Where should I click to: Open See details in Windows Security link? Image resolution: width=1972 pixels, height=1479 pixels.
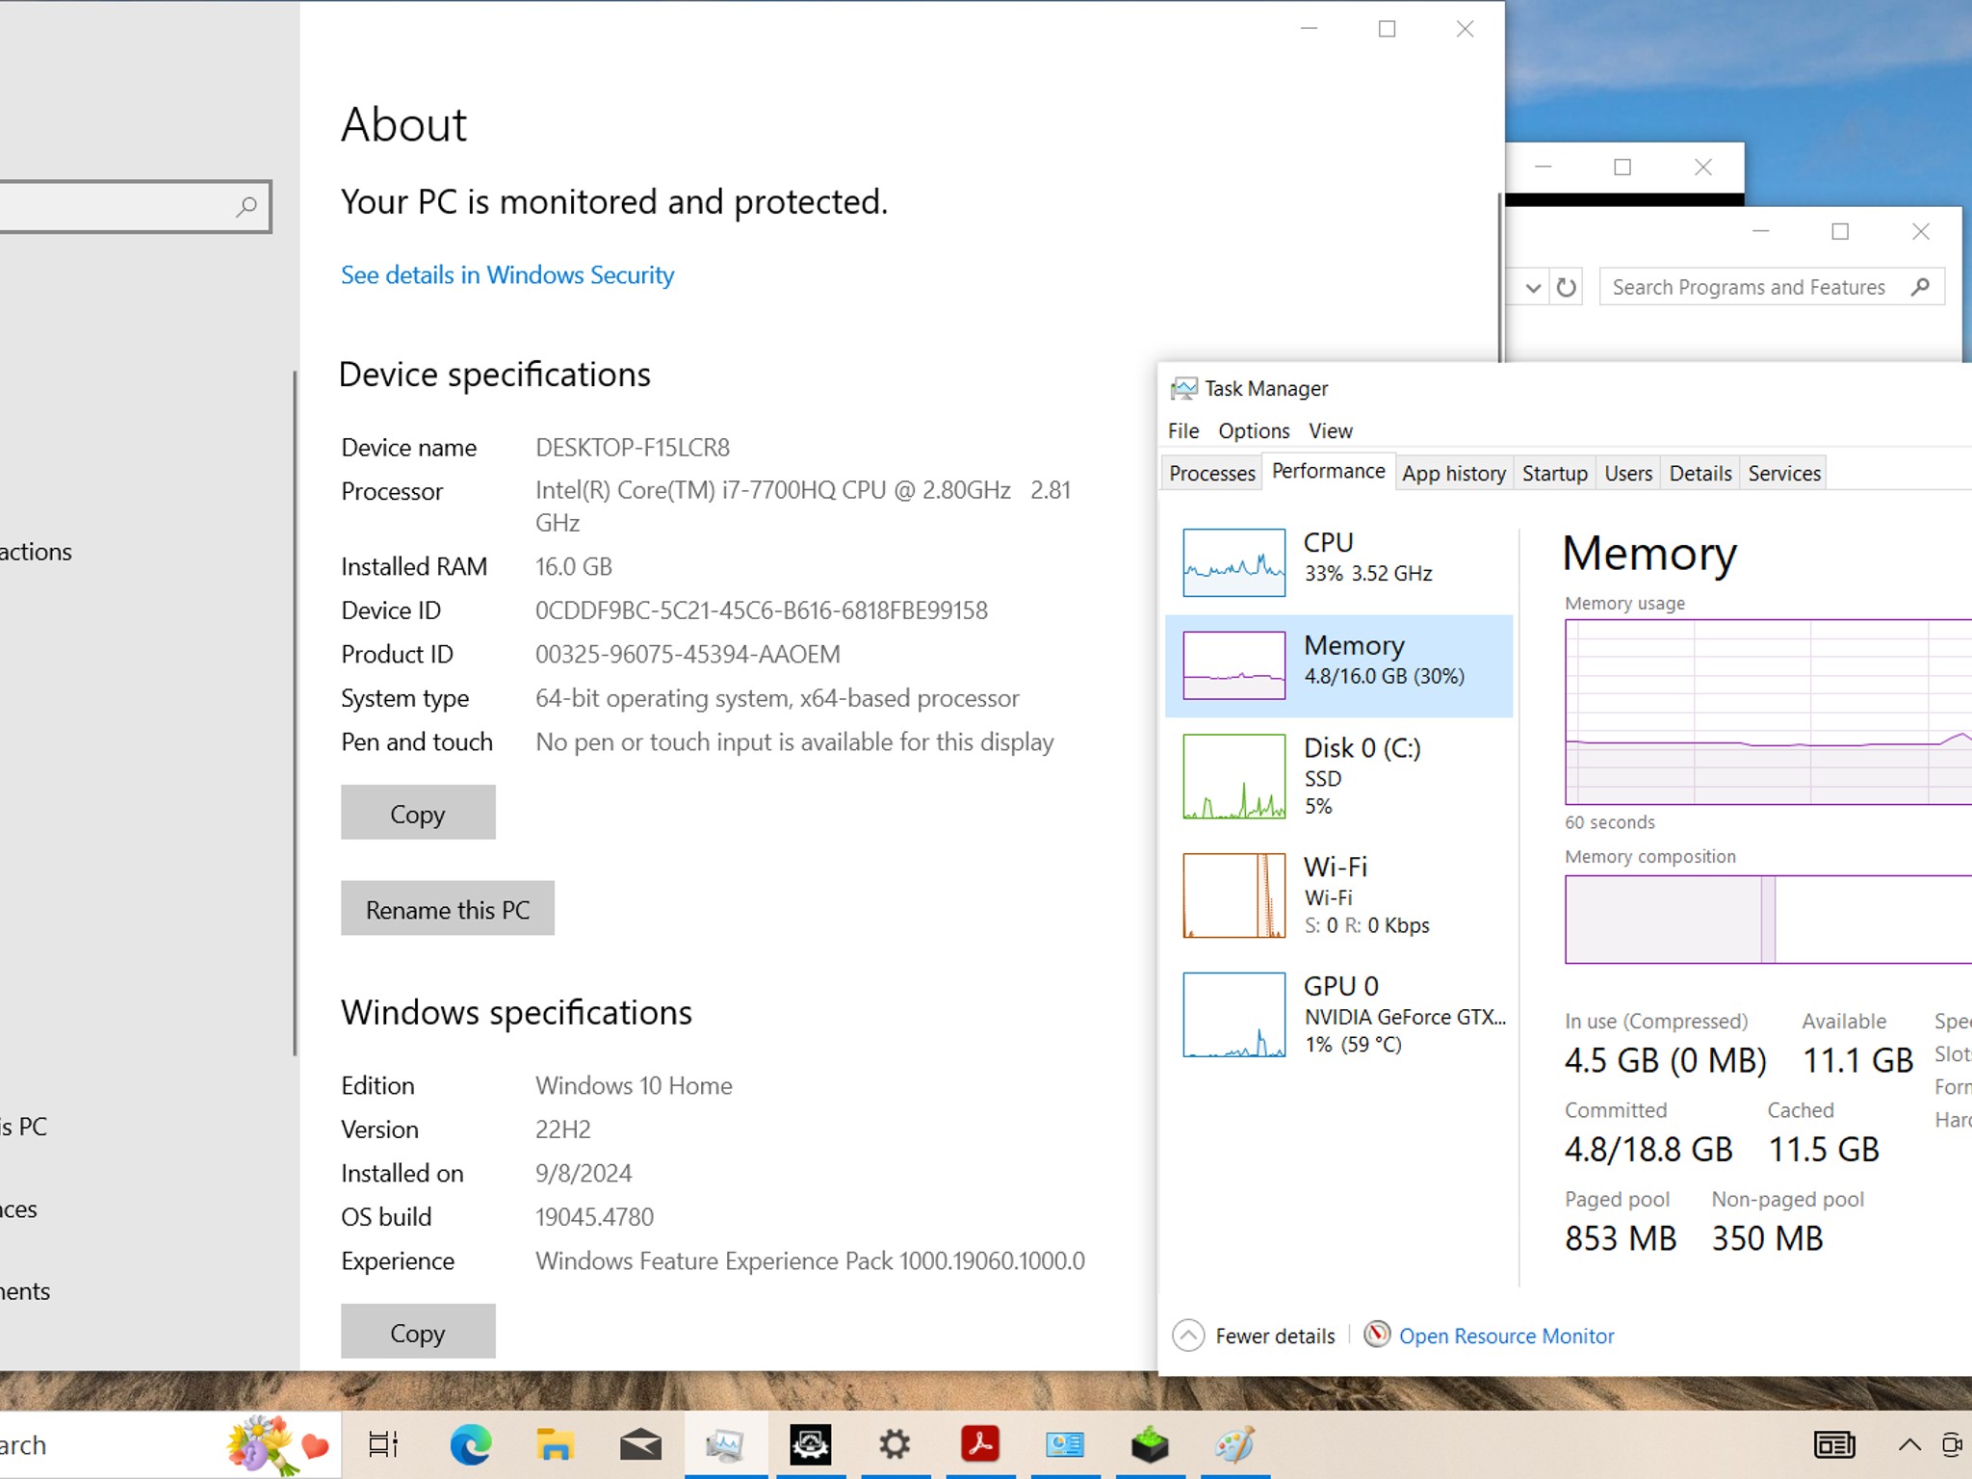pos(507,275)
